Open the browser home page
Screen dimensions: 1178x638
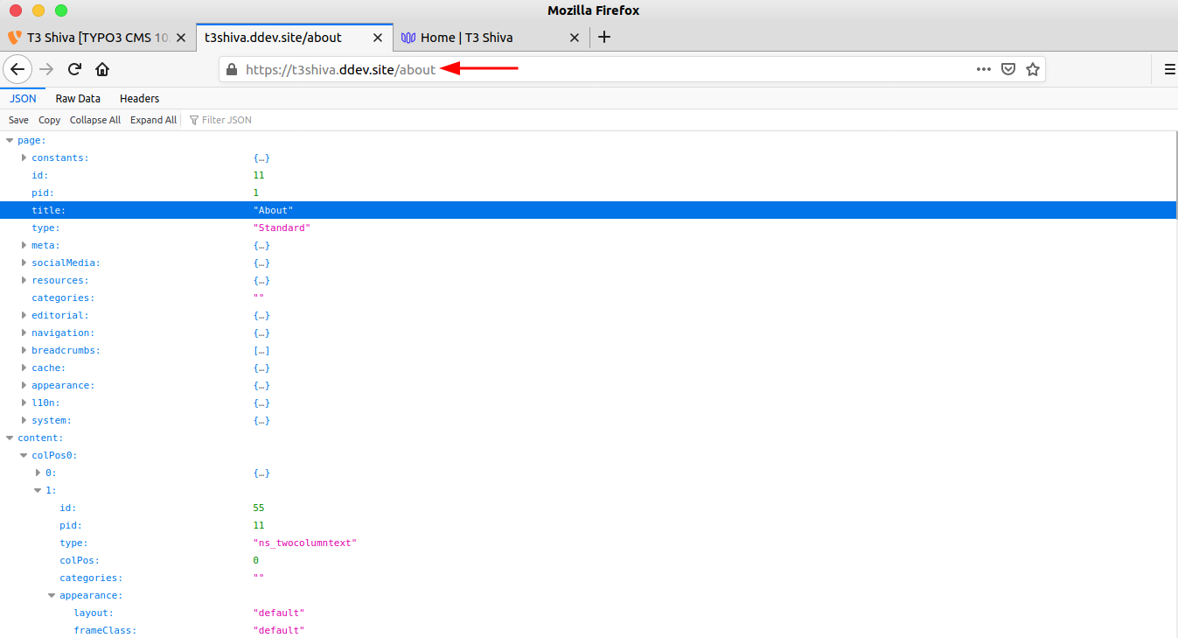(102, 69)
